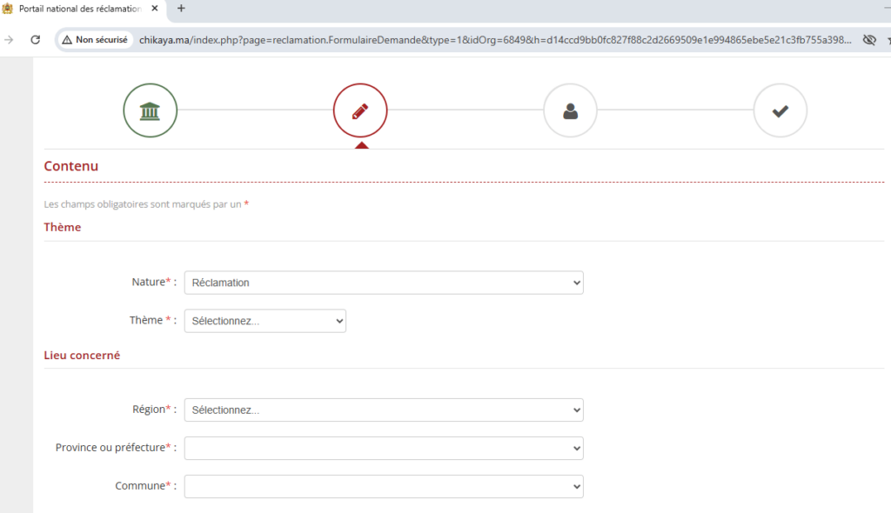Open the Commune dropdown
The width and height of the screenshot is (891, 513).
[x=383, y=486]
